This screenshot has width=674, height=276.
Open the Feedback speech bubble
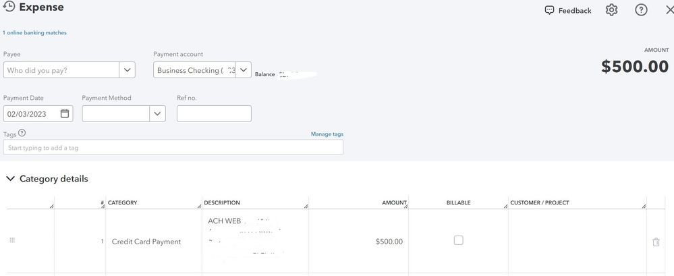(568, 10)
